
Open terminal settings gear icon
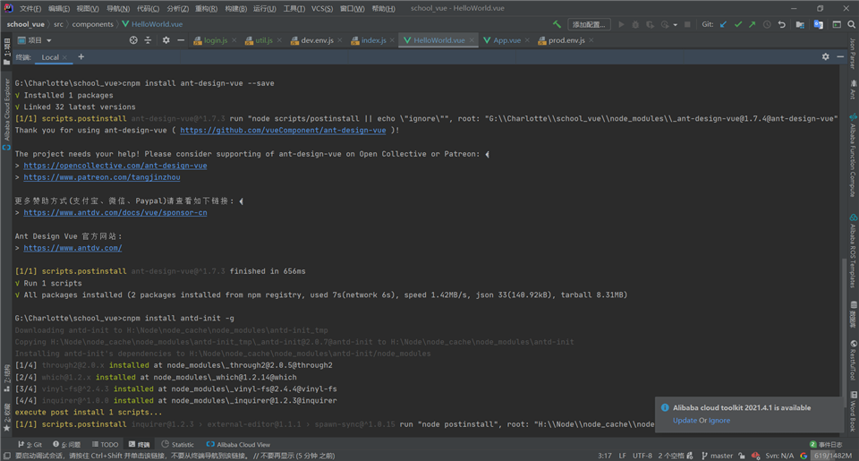click(826, 56)
